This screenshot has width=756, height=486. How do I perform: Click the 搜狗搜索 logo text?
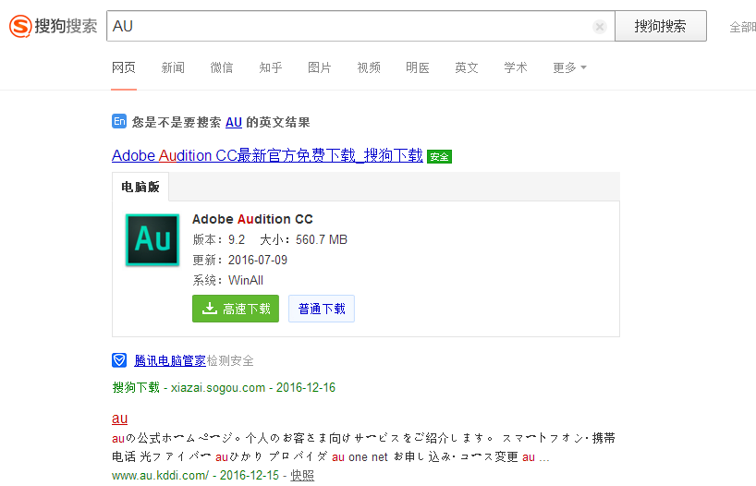point(66,26)
